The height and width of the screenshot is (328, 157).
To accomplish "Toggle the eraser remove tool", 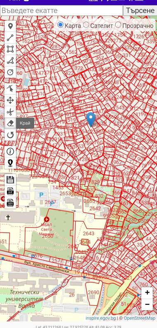I will [x=10, y=123].
